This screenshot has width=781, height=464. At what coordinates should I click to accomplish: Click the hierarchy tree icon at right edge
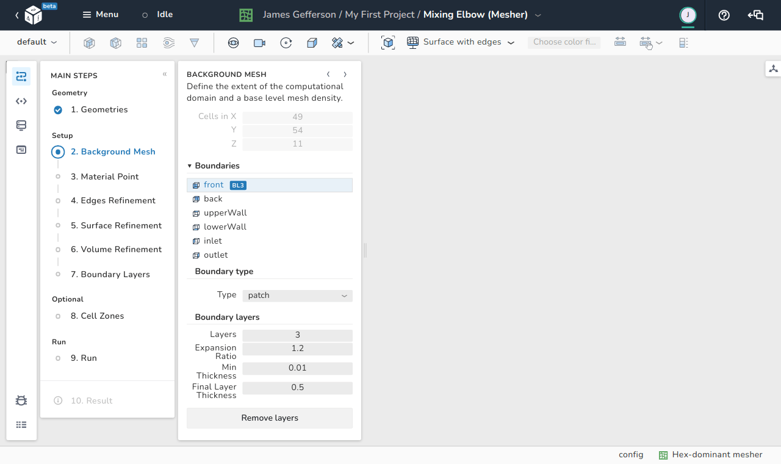[x=773, y=69]
